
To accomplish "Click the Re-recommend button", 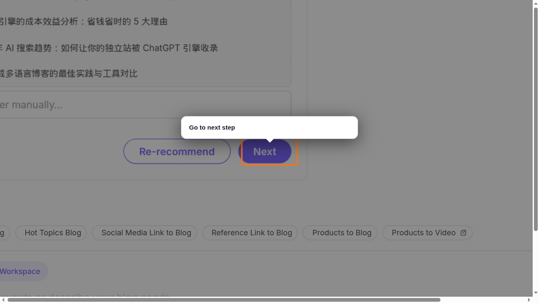I will (177, 151).
